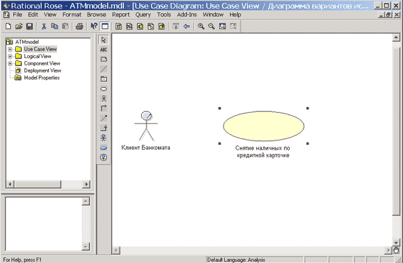Click the Fit in Window toolbar icon
This screenshot has height=263, width=403.
coord(222,26)
